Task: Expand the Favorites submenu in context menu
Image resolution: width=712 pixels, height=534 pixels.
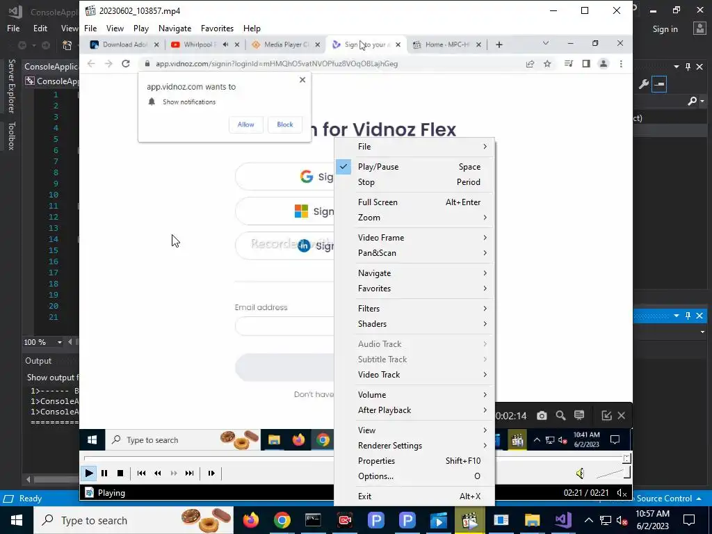Action: pos(414,289)
